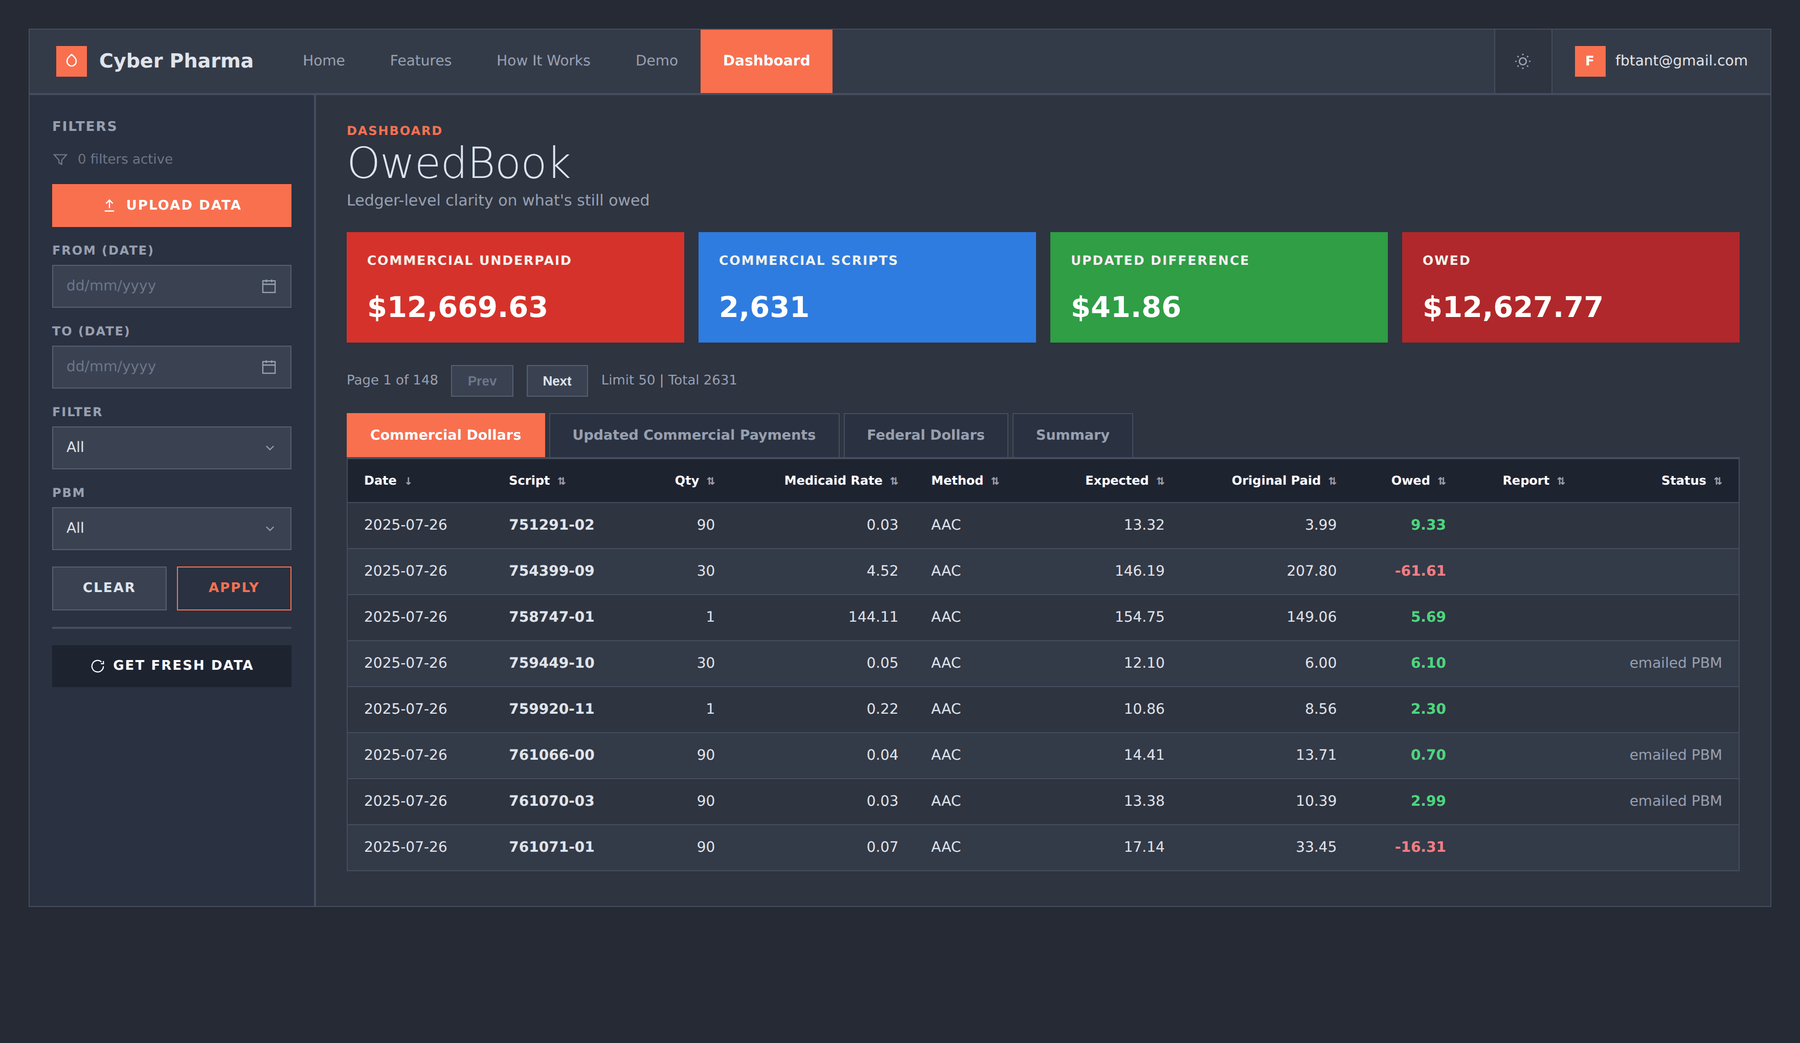Image resolution: width=1800 pixels, height=1043 pixels.
Task: Select script 759449-10 cell
Action: click(551, 664)
